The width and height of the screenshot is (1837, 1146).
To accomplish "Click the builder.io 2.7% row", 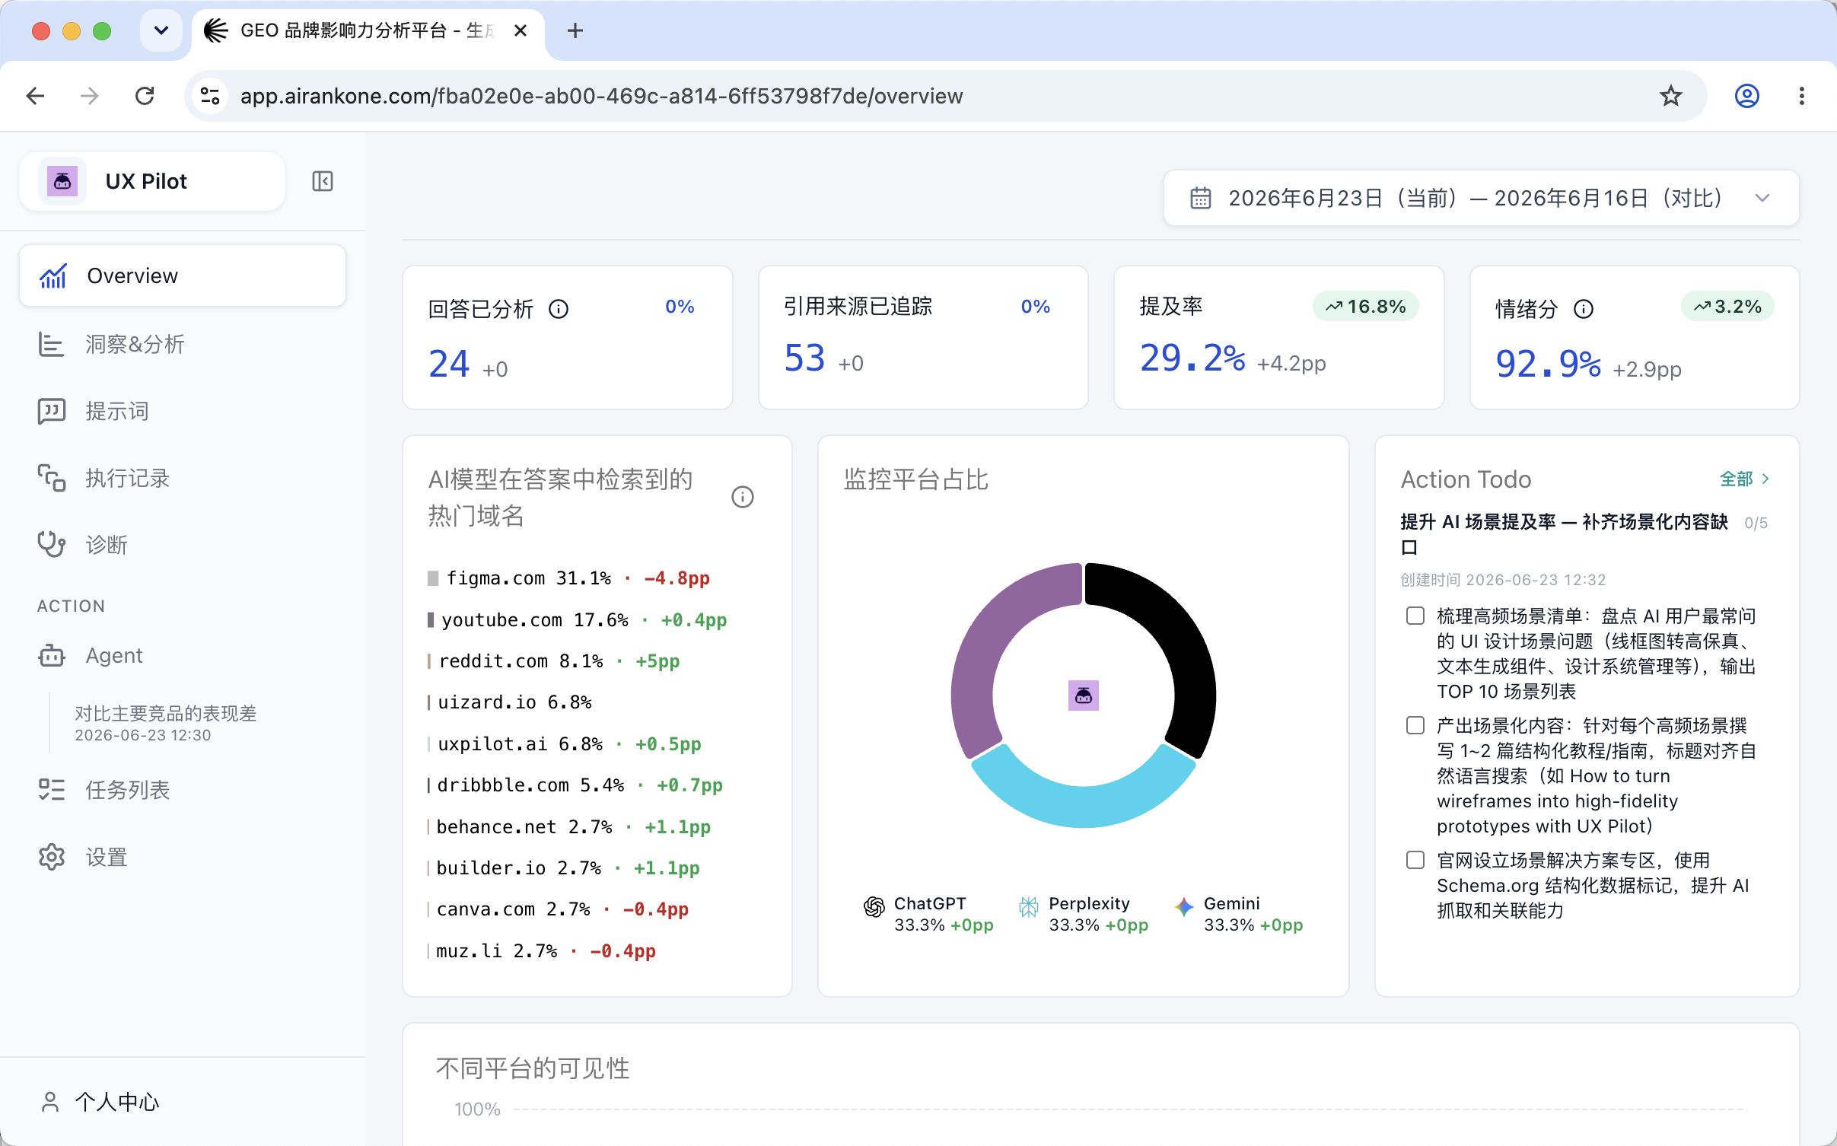I will point(563,868).
